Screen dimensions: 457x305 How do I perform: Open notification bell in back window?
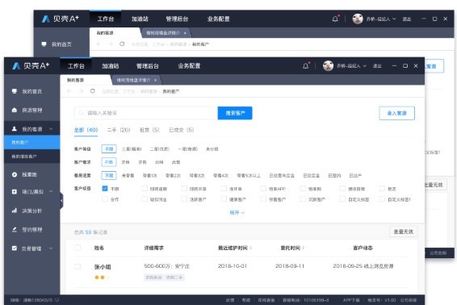click(335, 19)
